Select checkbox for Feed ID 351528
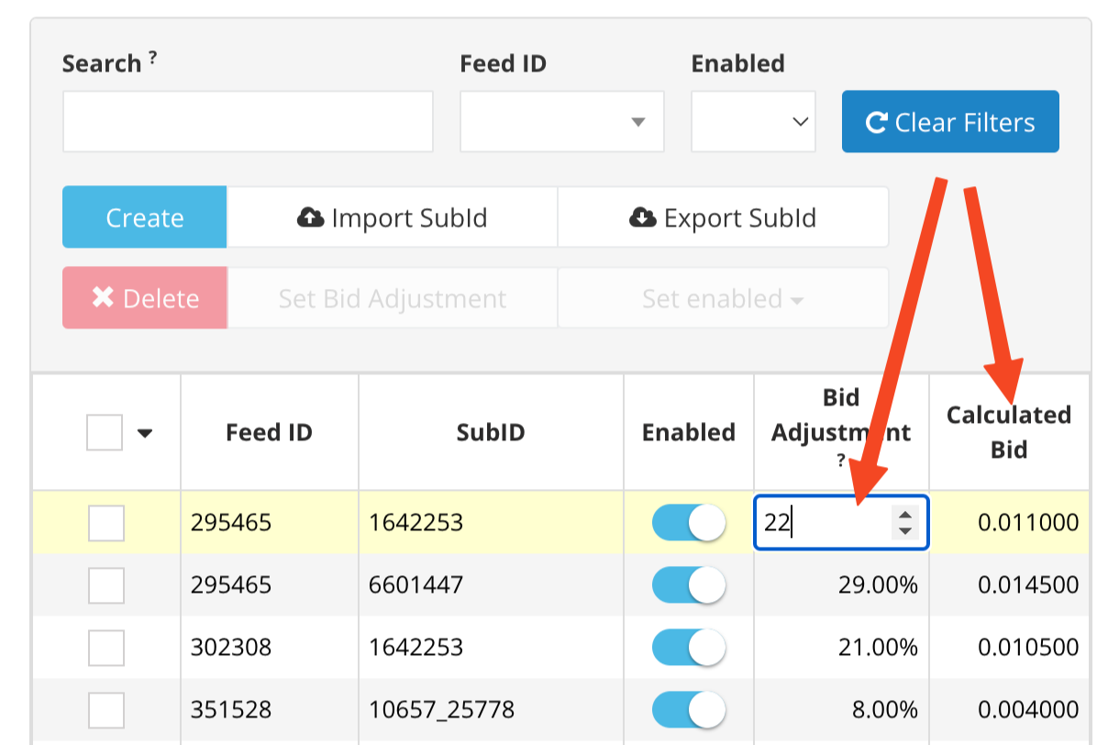The width and height of the screenshot is (1097, 745). [x=106, y=710]
